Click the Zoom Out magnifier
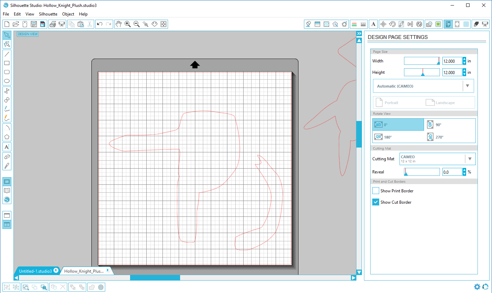This screenshot has width=492, height=293. (x=136, y=24)
